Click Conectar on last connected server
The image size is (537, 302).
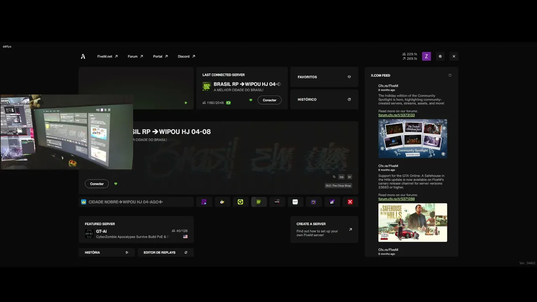pos(269,100)
